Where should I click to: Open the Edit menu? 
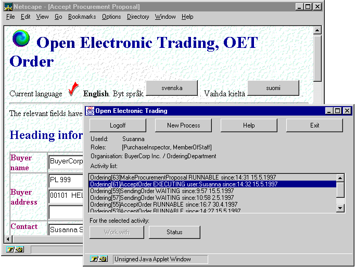pyautogui.click(x=26, y=17)
